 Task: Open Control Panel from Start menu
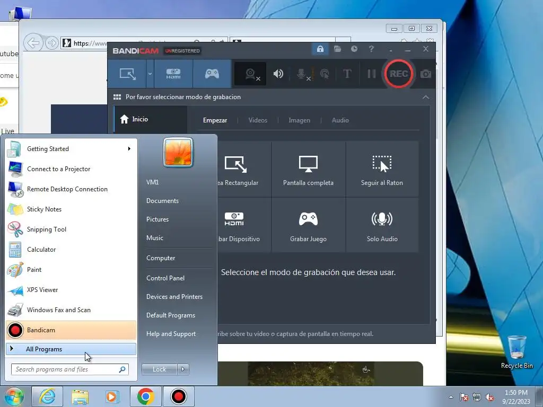tap(165, 278)
